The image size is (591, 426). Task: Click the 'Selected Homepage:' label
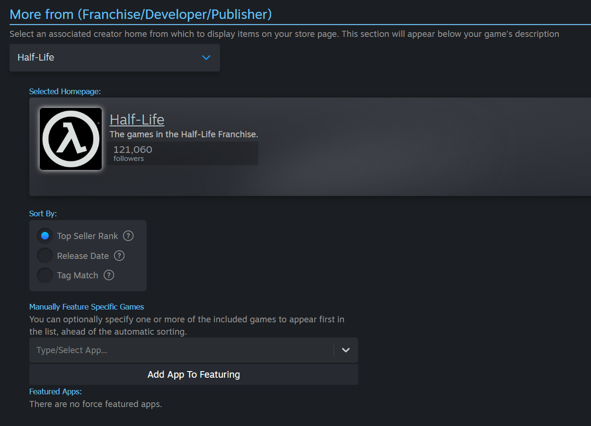click(65, 91)
